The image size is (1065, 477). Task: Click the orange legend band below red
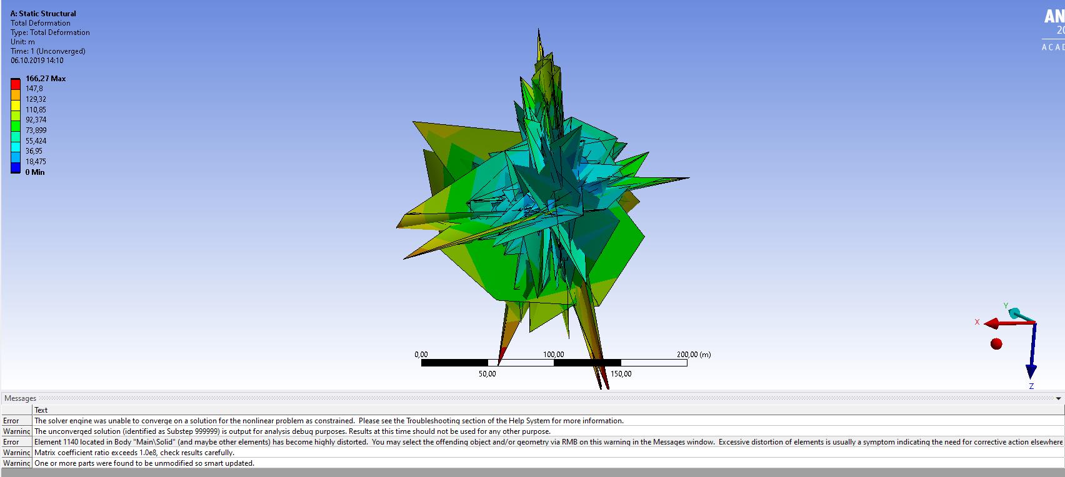[x=16, y=94]
